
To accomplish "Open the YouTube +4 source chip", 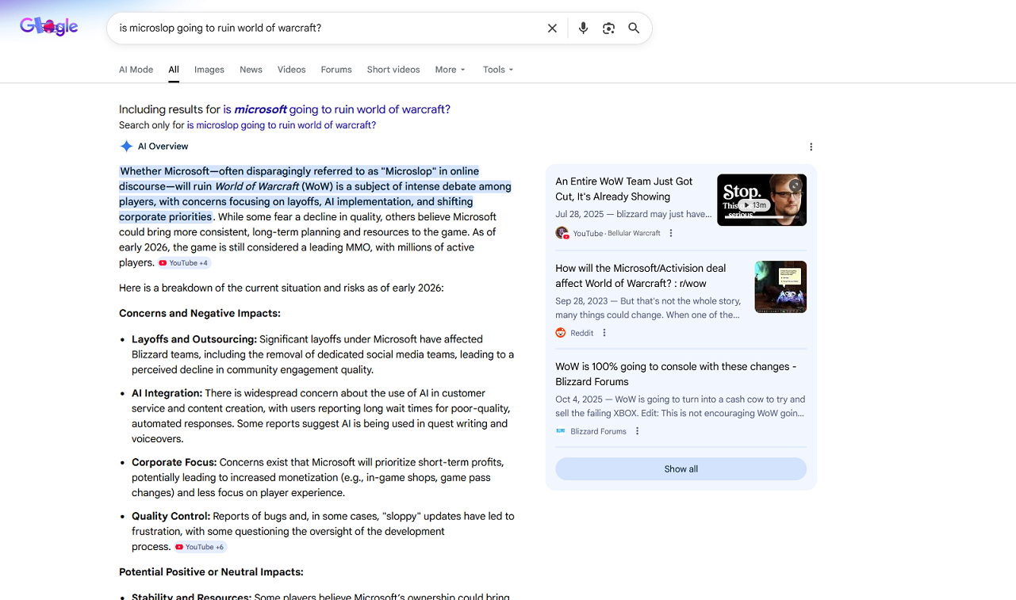I will [x=184, y=263].
